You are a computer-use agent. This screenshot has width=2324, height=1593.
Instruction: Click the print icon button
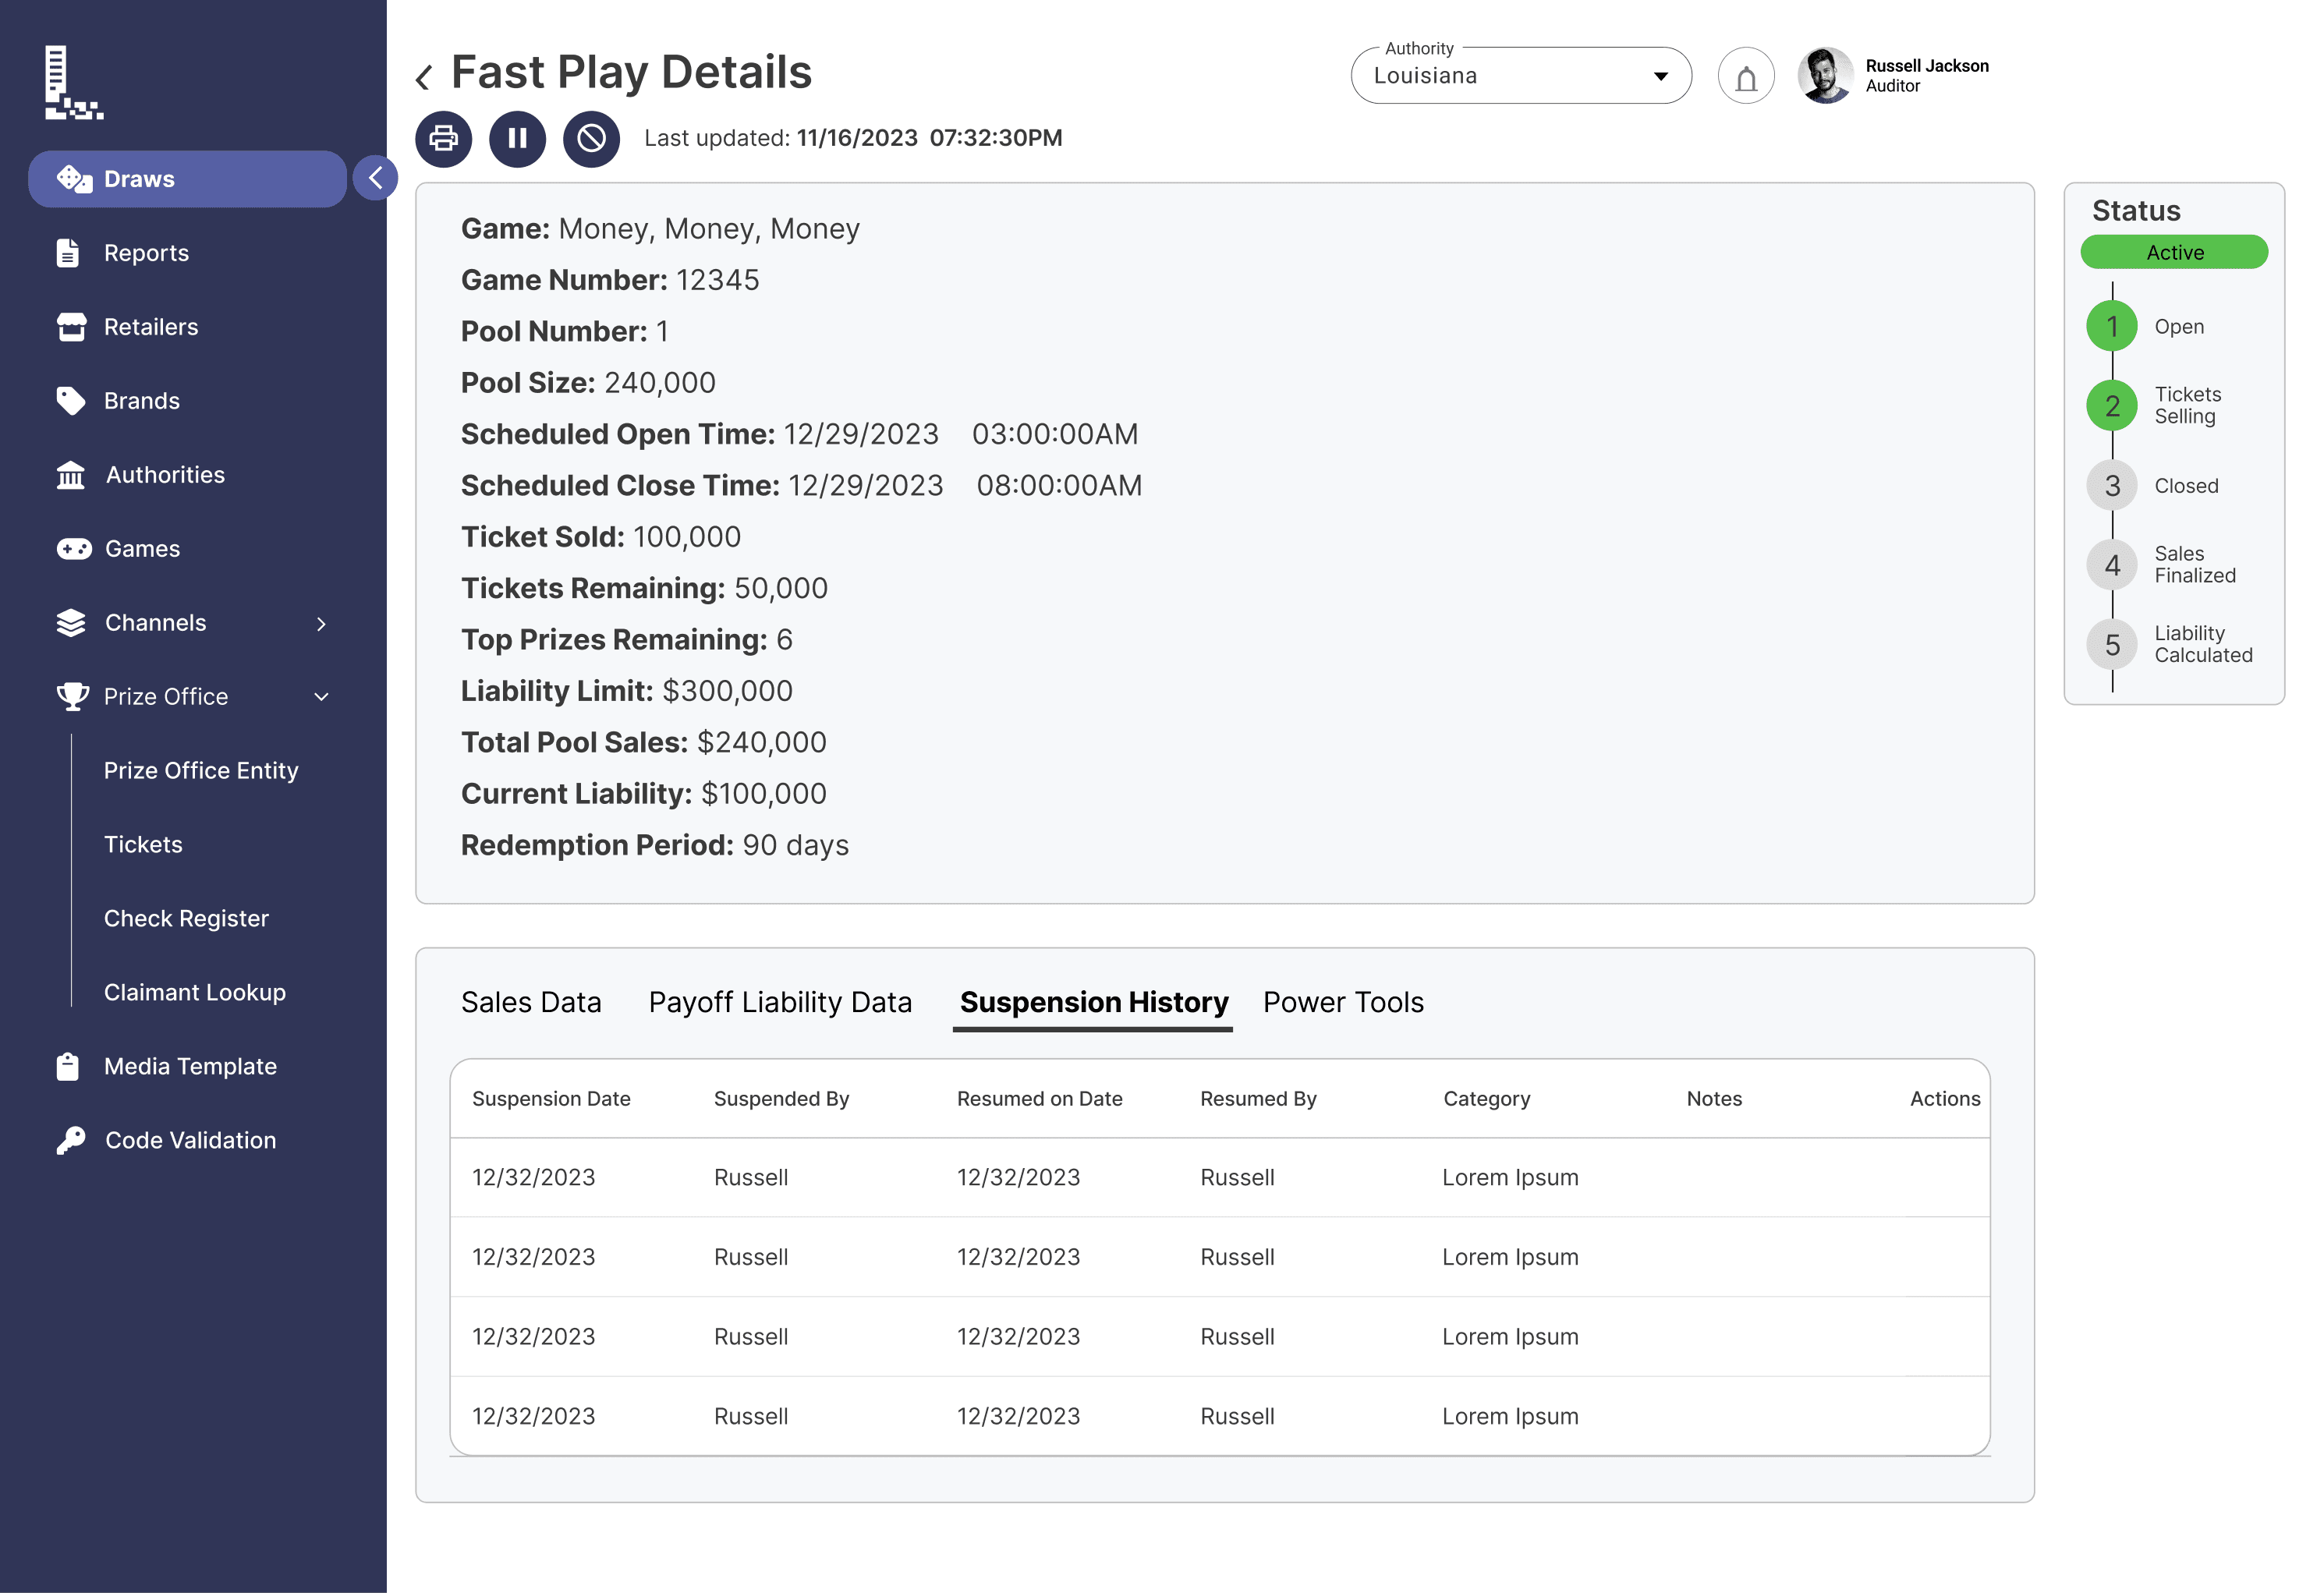(x=443, y=138)
